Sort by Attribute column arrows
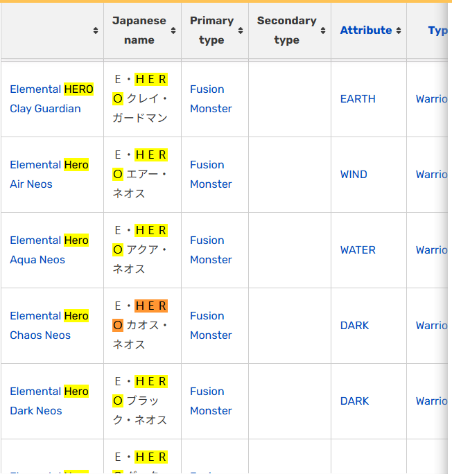 399,30
